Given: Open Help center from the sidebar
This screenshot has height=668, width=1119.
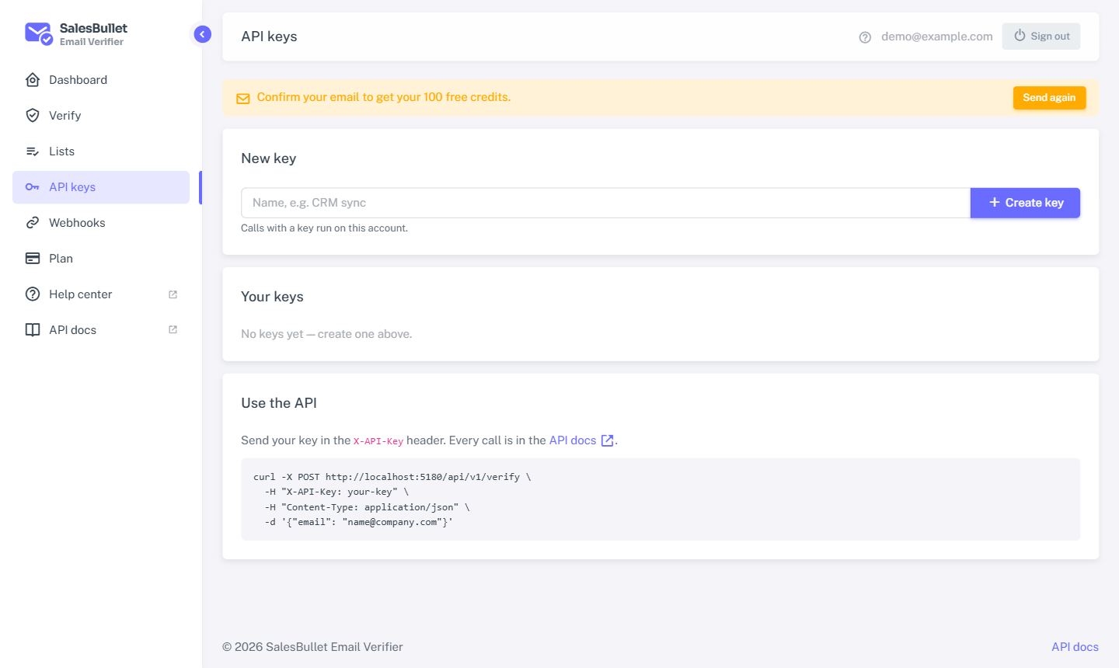Looking at the screenshot, I should coord(101,294).
